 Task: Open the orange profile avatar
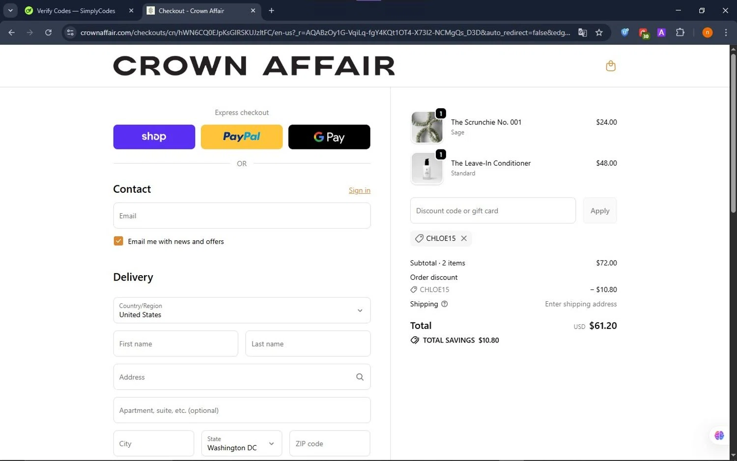coord(708,32)
